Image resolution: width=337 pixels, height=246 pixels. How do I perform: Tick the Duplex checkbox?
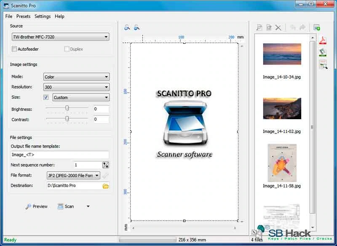pos(67,49)
